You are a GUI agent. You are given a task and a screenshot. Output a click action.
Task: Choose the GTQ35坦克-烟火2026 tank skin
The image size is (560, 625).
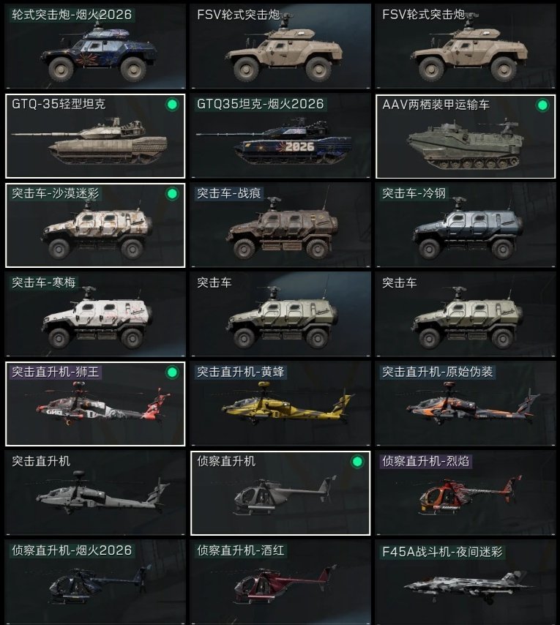(280, 136)
